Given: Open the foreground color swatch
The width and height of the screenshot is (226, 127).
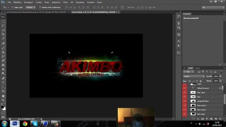Looking at the screenshot, I should (x=2, y=107).
